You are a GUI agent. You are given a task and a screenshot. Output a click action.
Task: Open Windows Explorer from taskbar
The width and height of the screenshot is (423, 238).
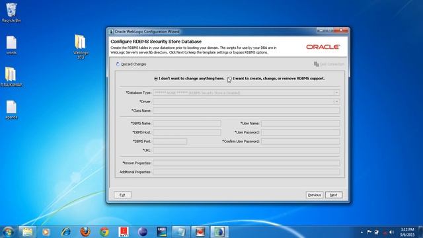click(x=27, y=232)
